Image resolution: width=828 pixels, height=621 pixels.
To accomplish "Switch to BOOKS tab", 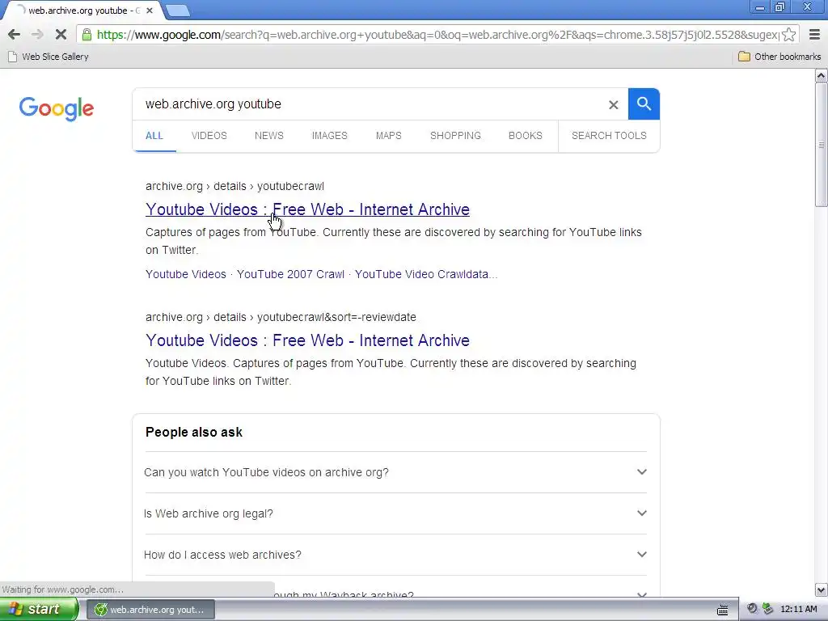I will pos(526,136).
